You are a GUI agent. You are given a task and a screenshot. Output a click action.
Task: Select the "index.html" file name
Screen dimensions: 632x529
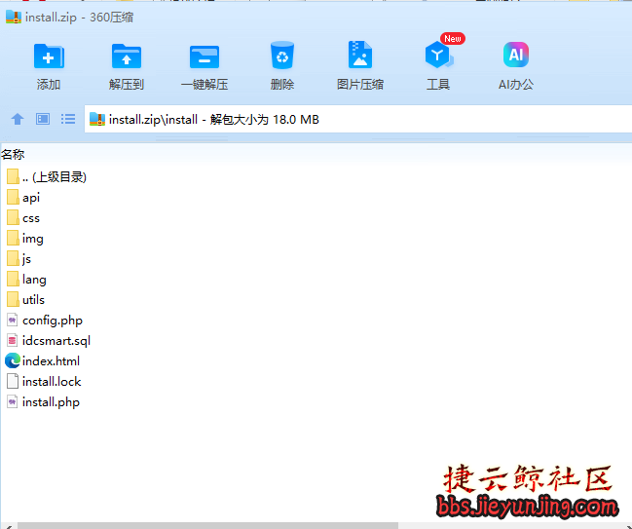point(52,360)
